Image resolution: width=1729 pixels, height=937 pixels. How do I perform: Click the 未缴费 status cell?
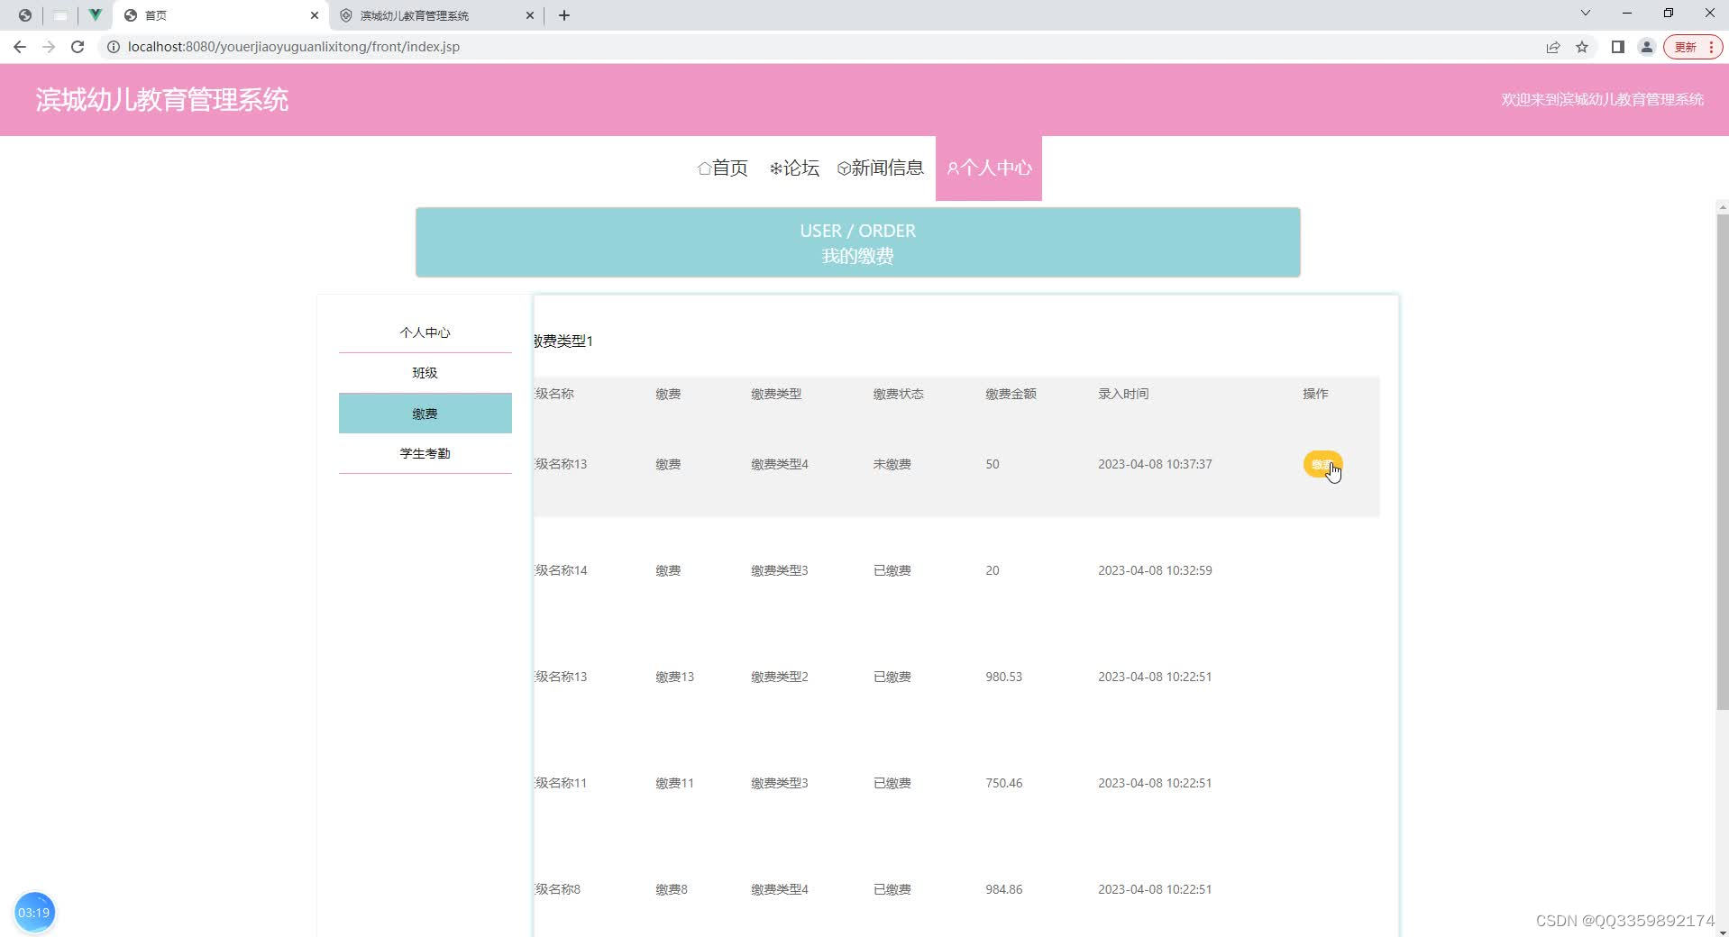pyautogui.click(x=892, y=464)
